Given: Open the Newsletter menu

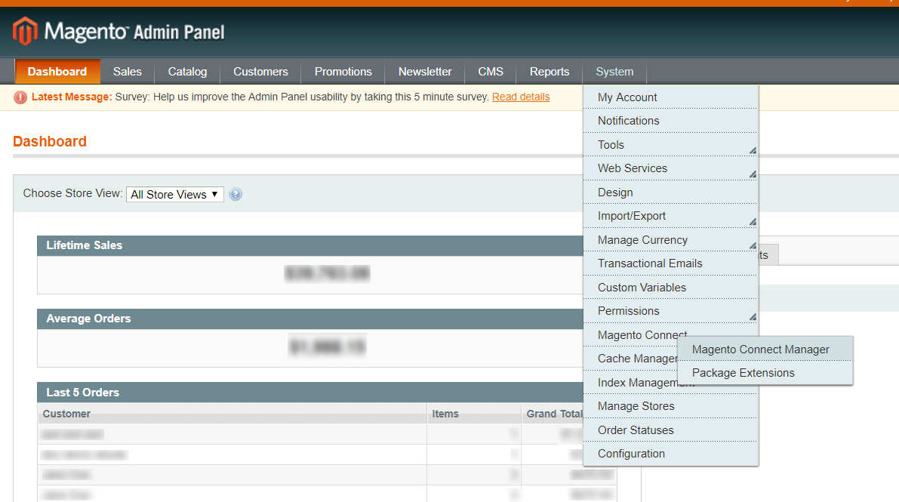Looking at the screenshot, I should pyautogui.click(x=425, y=72).
